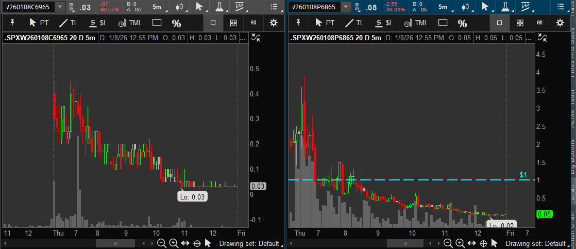
Task: Click the % tool in left chart
Action: pyautogui.click(x=177, y=23)
